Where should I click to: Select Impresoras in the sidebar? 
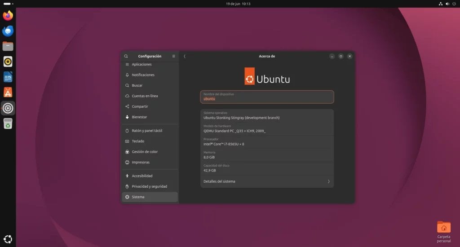coord(150,162)
